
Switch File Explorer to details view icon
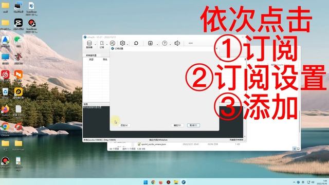click(x=295, y=149)
